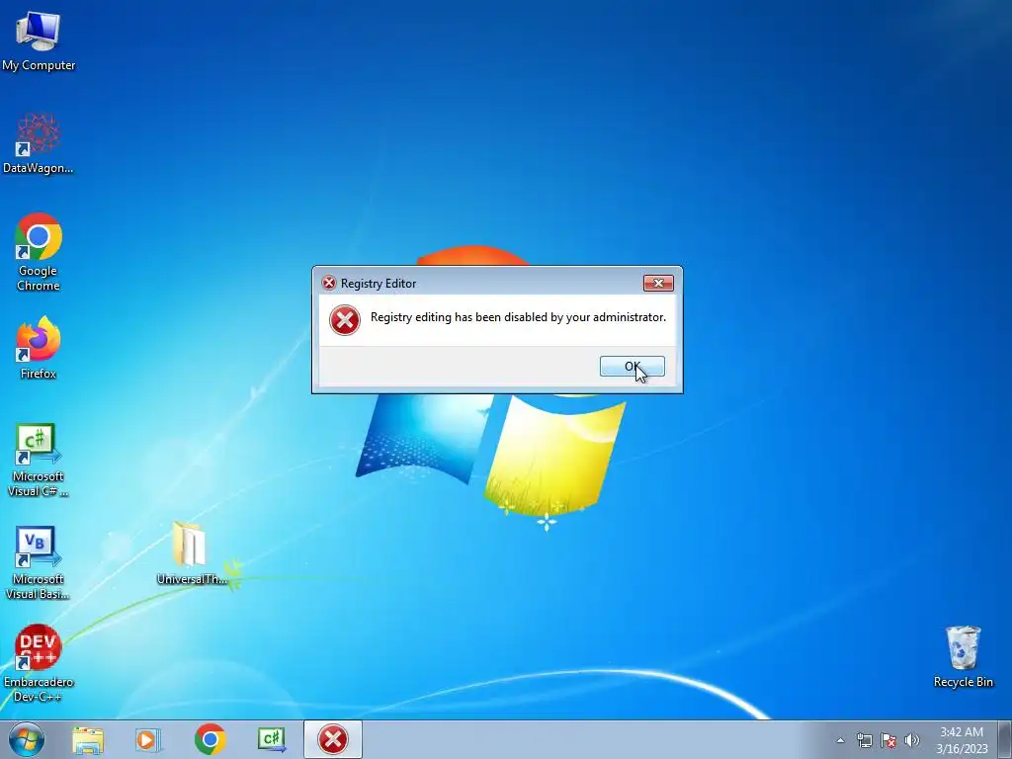The height and width of the screenshot is (759, 1012).
Task: Close the Registry Editor error dialog
Action: click(x=657, y=283)
